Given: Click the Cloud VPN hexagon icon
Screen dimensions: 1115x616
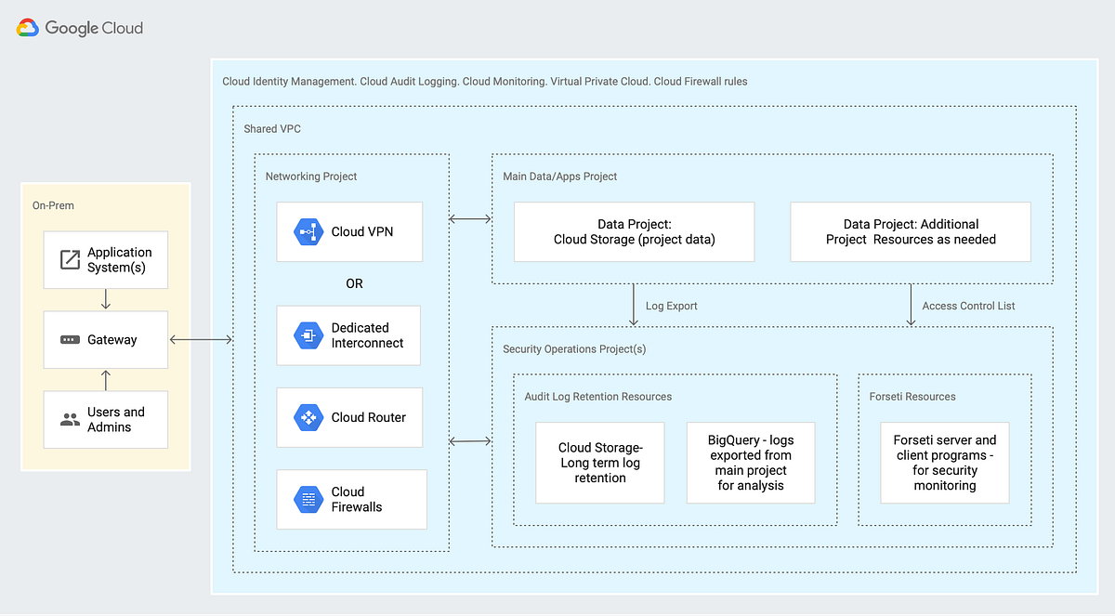Looking at the screenshot, I should pos(307,232).
